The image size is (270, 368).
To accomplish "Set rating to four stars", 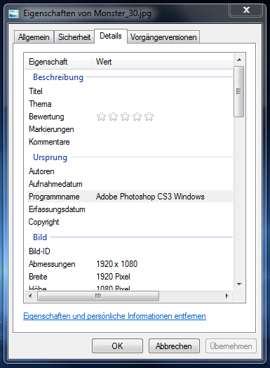I will [137, 117].
